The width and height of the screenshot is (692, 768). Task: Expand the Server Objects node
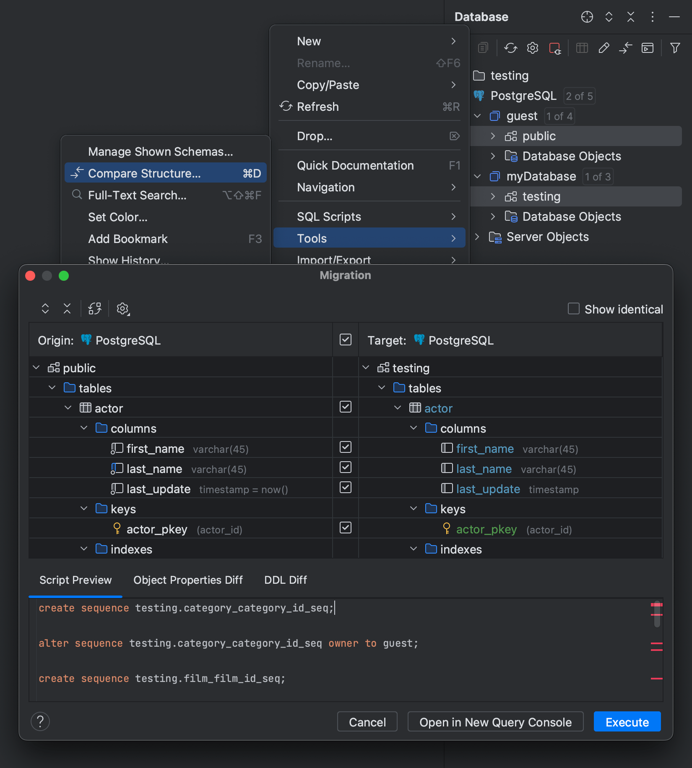pyautogui.click(x=478, y=237)
